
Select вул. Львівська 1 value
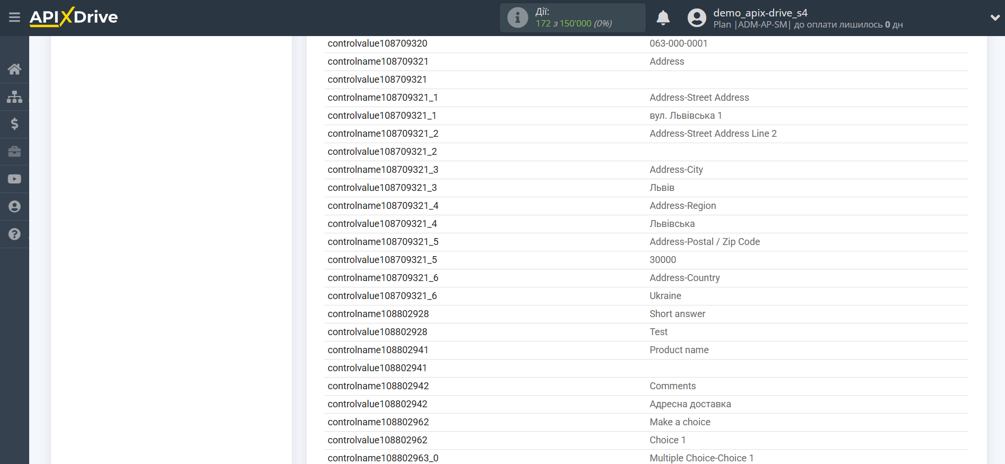tap(686, 116)
